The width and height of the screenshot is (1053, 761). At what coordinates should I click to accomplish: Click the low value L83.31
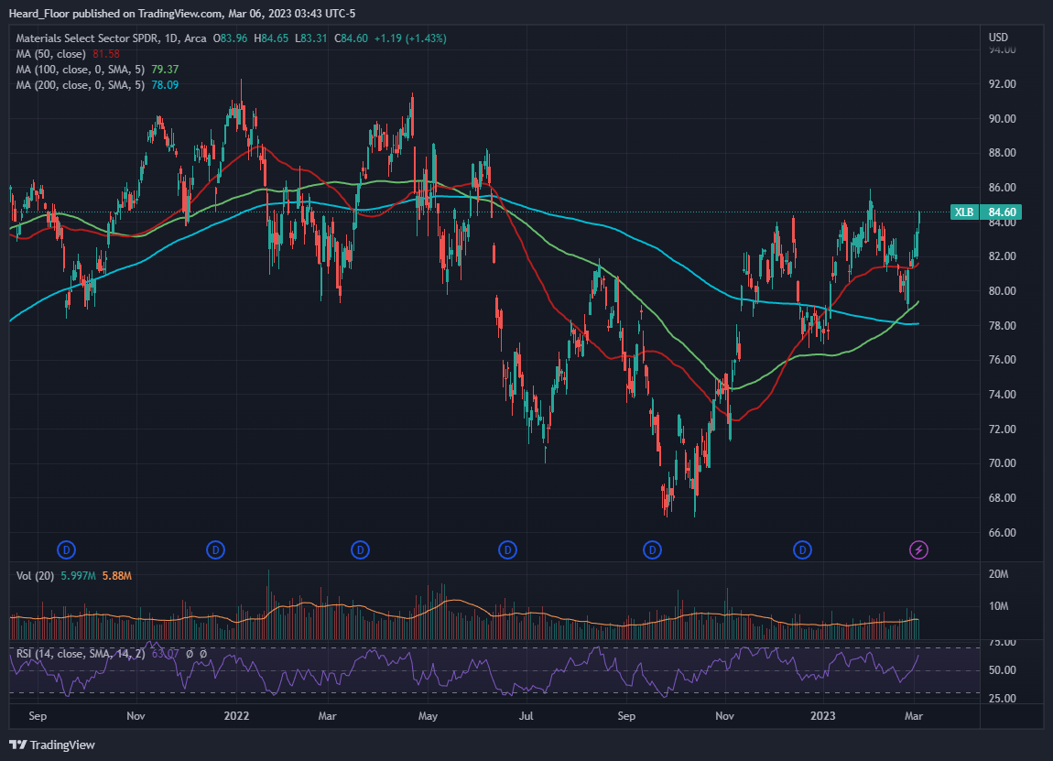311,38
